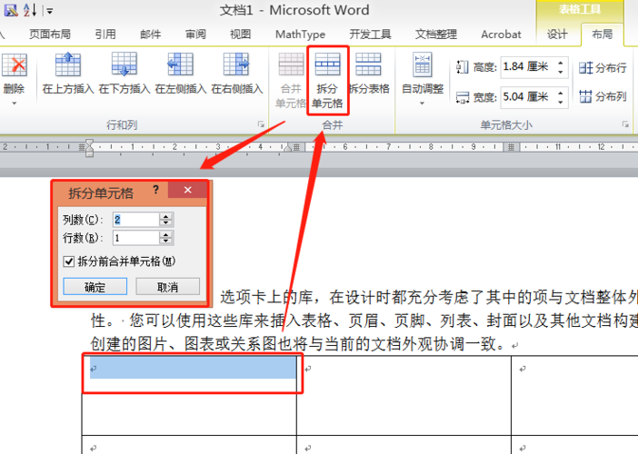Image resolution: width=638 pixels, height=454 pixels.
Task: Open the 开发工具 tab
Action: click(370, 35)
